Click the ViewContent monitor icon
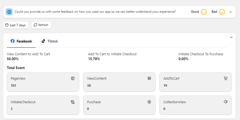240x120 pixels. click(x=149, y=79)
